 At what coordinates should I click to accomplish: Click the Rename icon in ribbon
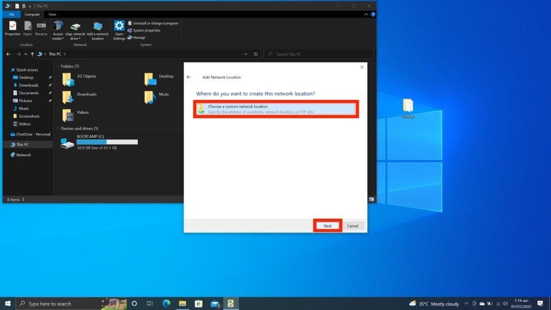pyautogui.click(x=41, y=28)
